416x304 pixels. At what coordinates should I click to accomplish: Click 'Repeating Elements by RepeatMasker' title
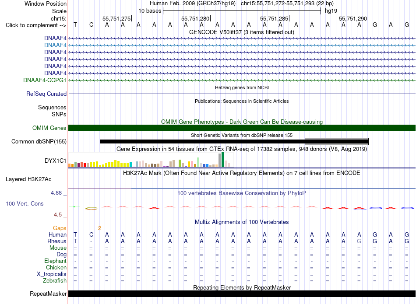(x=242, y=287)
